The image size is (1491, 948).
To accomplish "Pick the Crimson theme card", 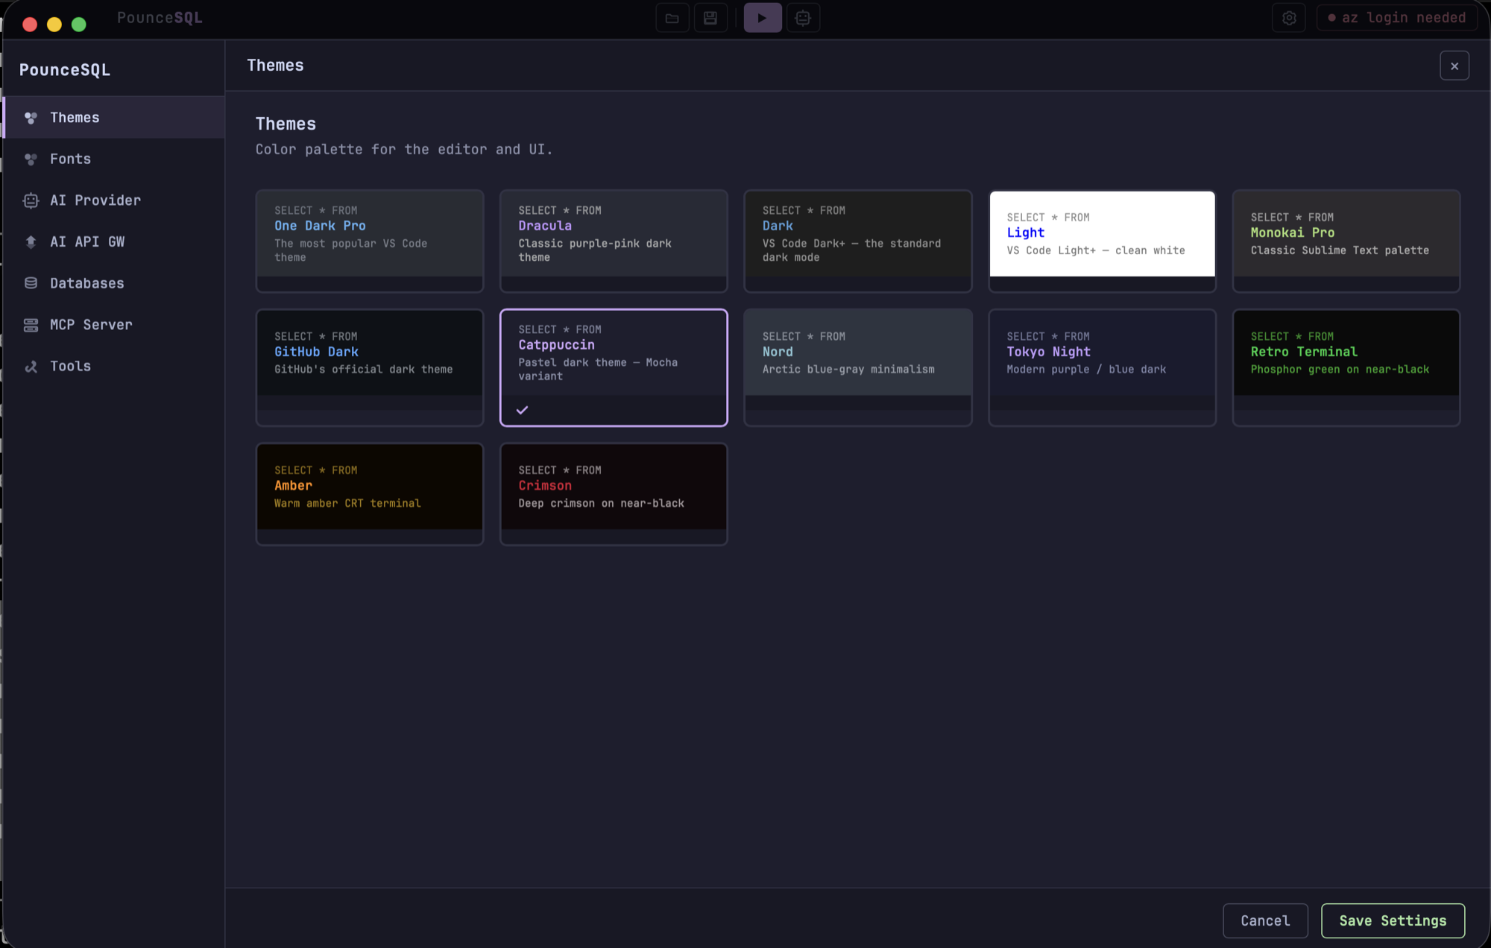I will pyautogui.click(x=614, y=494).
